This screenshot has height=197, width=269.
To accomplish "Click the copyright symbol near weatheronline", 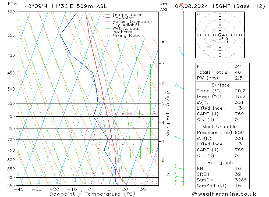I will (194, 194).
